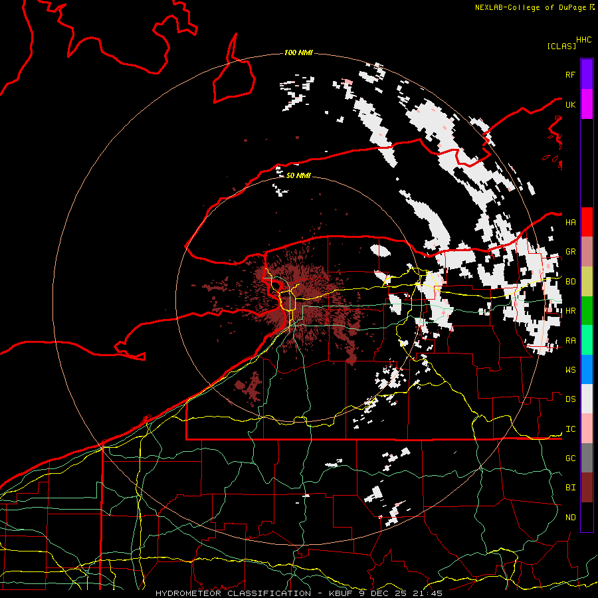The height and width of the screenshot is (598, 598).
Task: Click the '21:45' timestamp text
Action: 427,593
